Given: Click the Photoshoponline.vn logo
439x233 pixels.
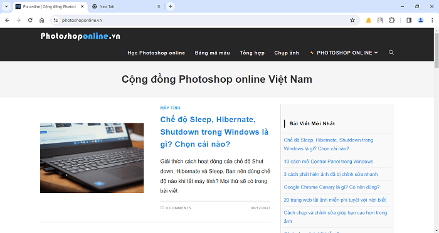Looking at the screenshot, I should (x=80, y=36).
